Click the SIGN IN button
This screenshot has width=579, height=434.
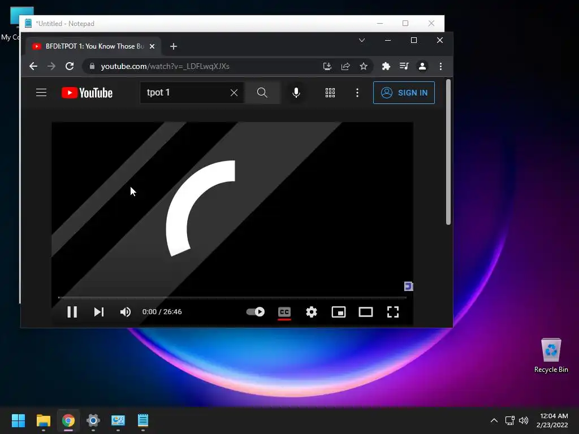coord(404,93)
